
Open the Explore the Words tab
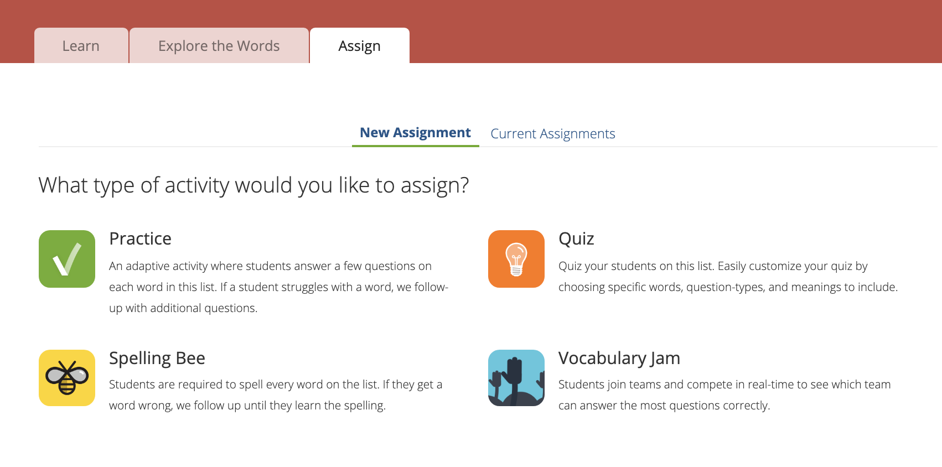tap(219, 46)
